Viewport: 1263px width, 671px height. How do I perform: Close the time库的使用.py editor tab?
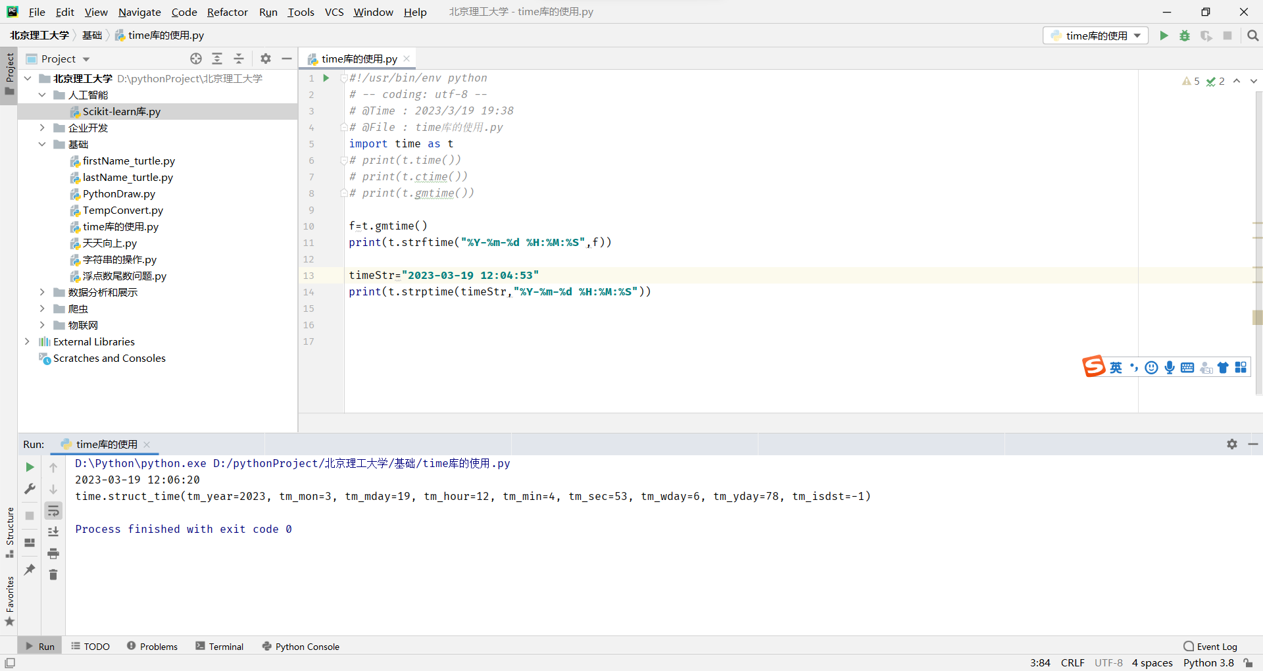tap(407, 59)
